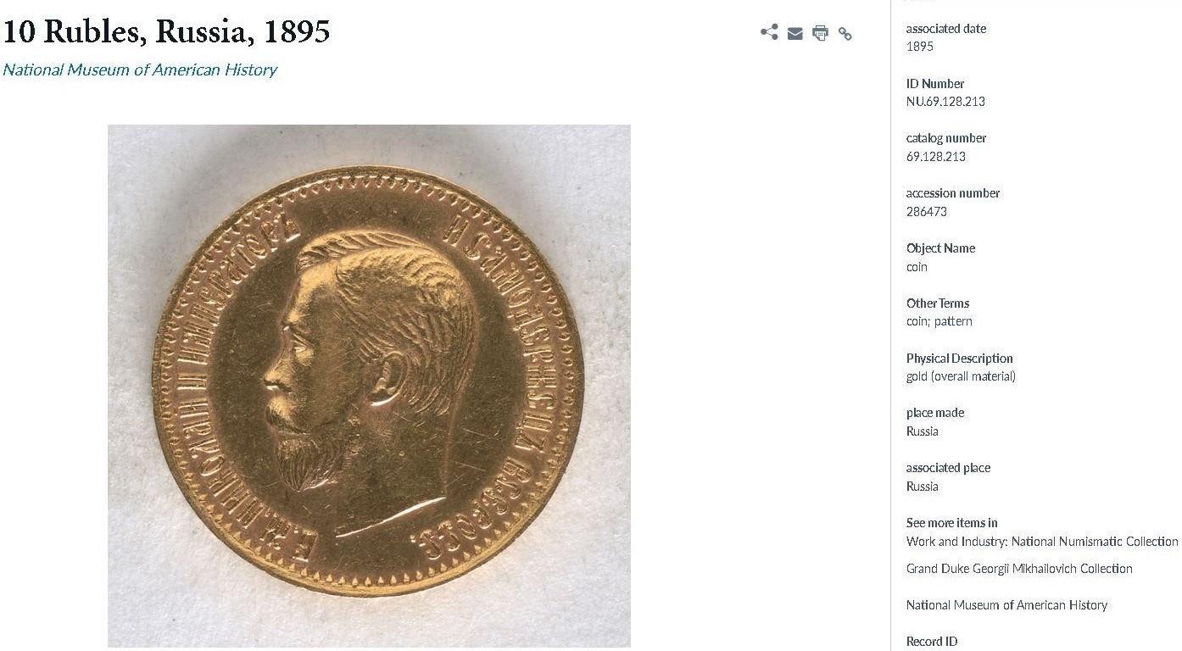1182x651 pixels.
Task: Click the email envelope icon
Action: coord(795,34)
